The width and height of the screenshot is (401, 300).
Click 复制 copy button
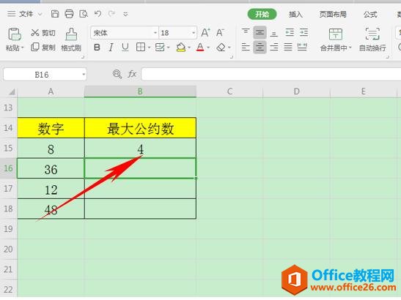pyautogui.click(x=43, y=48)
